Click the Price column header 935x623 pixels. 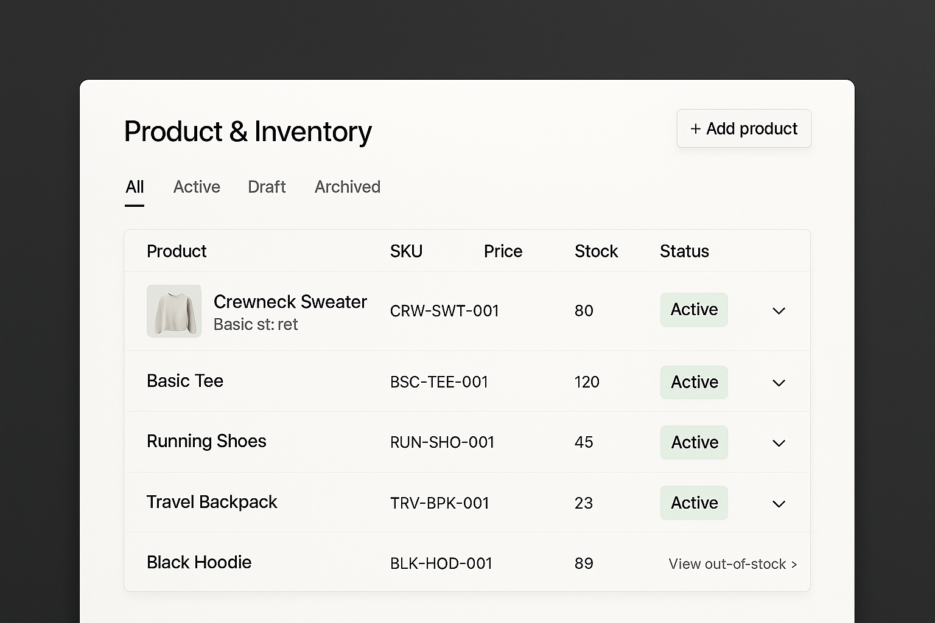coord(503,251)
